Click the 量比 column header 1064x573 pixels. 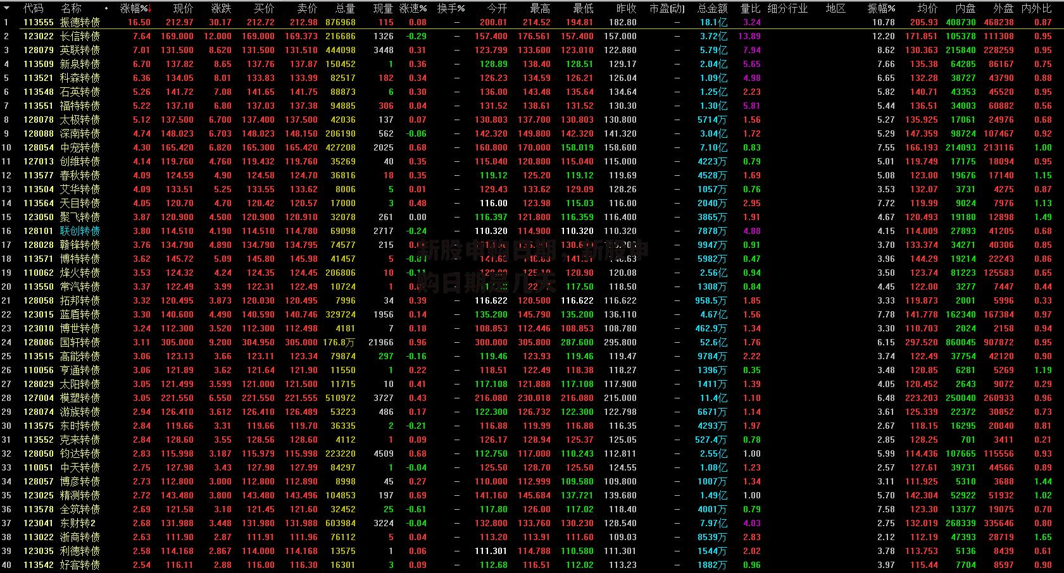[750, 8]
